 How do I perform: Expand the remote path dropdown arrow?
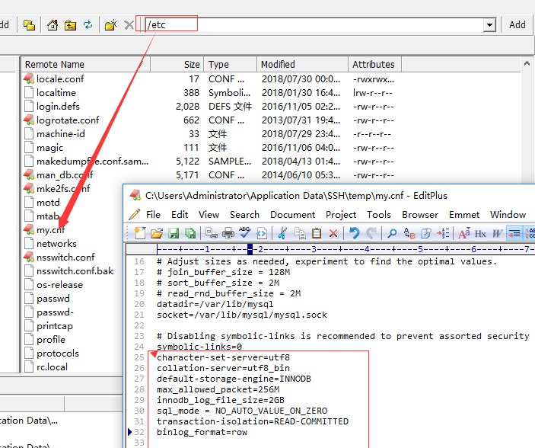tap(490, 25)
